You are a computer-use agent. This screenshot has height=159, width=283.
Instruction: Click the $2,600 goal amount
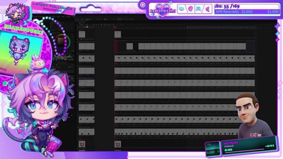pos(247,12)
